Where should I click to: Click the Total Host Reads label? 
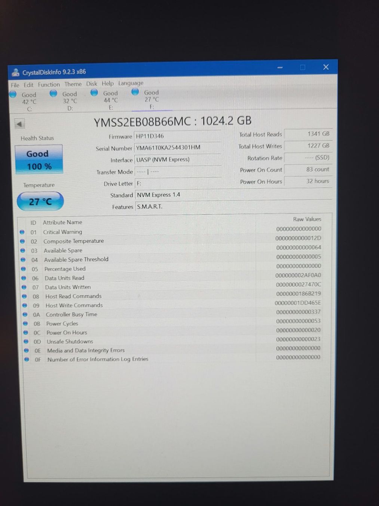pos(261,135)
